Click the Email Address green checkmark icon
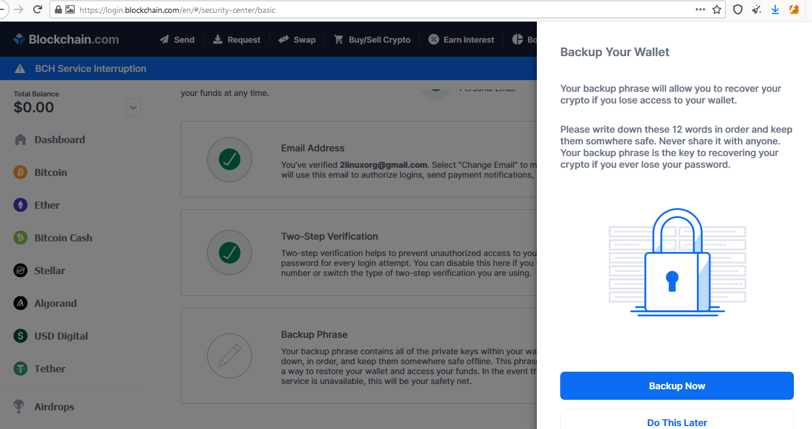 (x=230, y=160)
